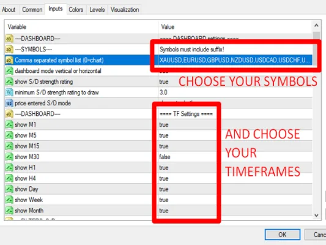Select the boolean icon next to dashboard mode

9,71
